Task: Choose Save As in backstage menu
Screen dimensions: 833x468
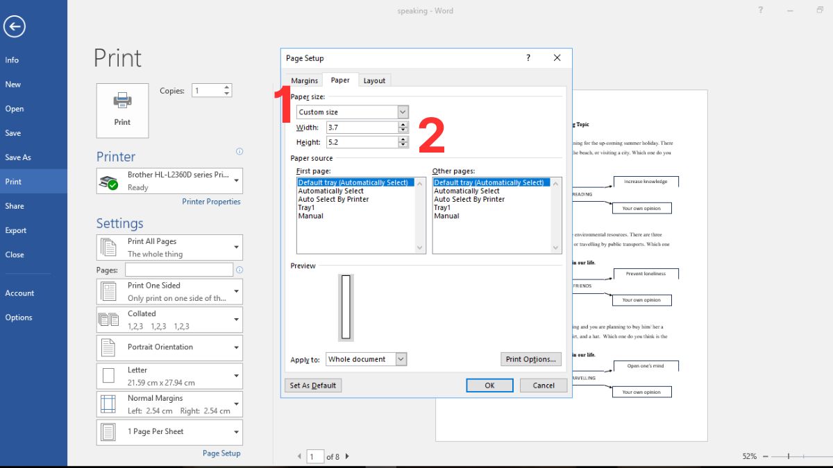Action: 33,157
